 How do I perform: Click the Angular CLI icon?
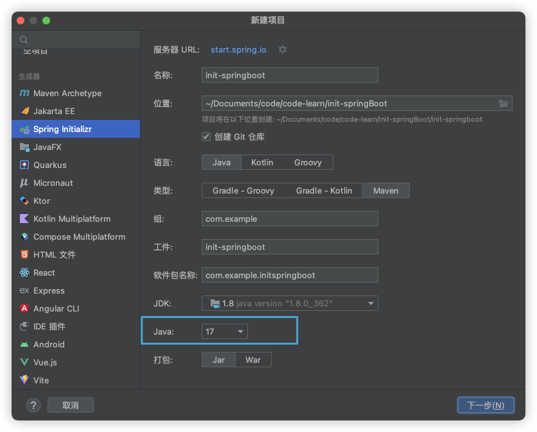click(24, 308)
